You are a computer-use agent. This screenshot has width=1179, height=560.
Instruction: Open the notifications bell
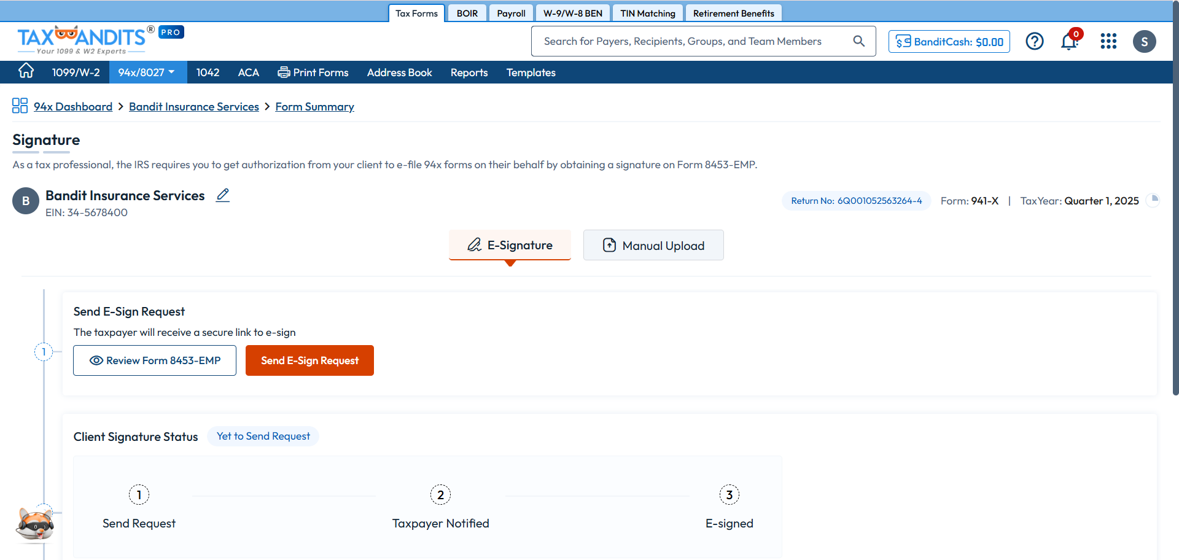pos(1070,41)
